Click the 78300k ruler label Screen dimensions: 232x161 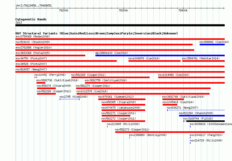click(x=123, y=10)
